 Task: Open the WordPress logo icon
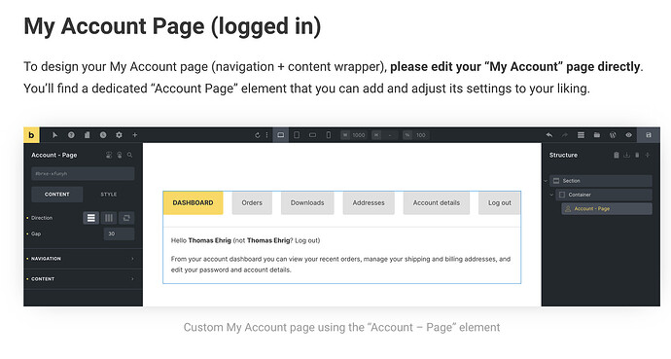[613, 135]
